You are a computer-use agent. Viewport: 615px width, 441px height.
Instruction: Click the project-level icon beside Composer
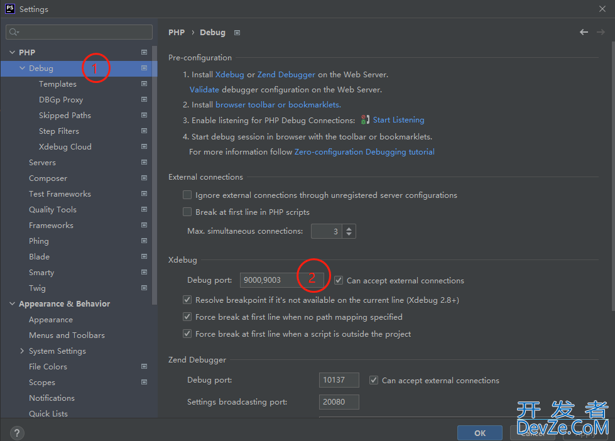(144, 178)
